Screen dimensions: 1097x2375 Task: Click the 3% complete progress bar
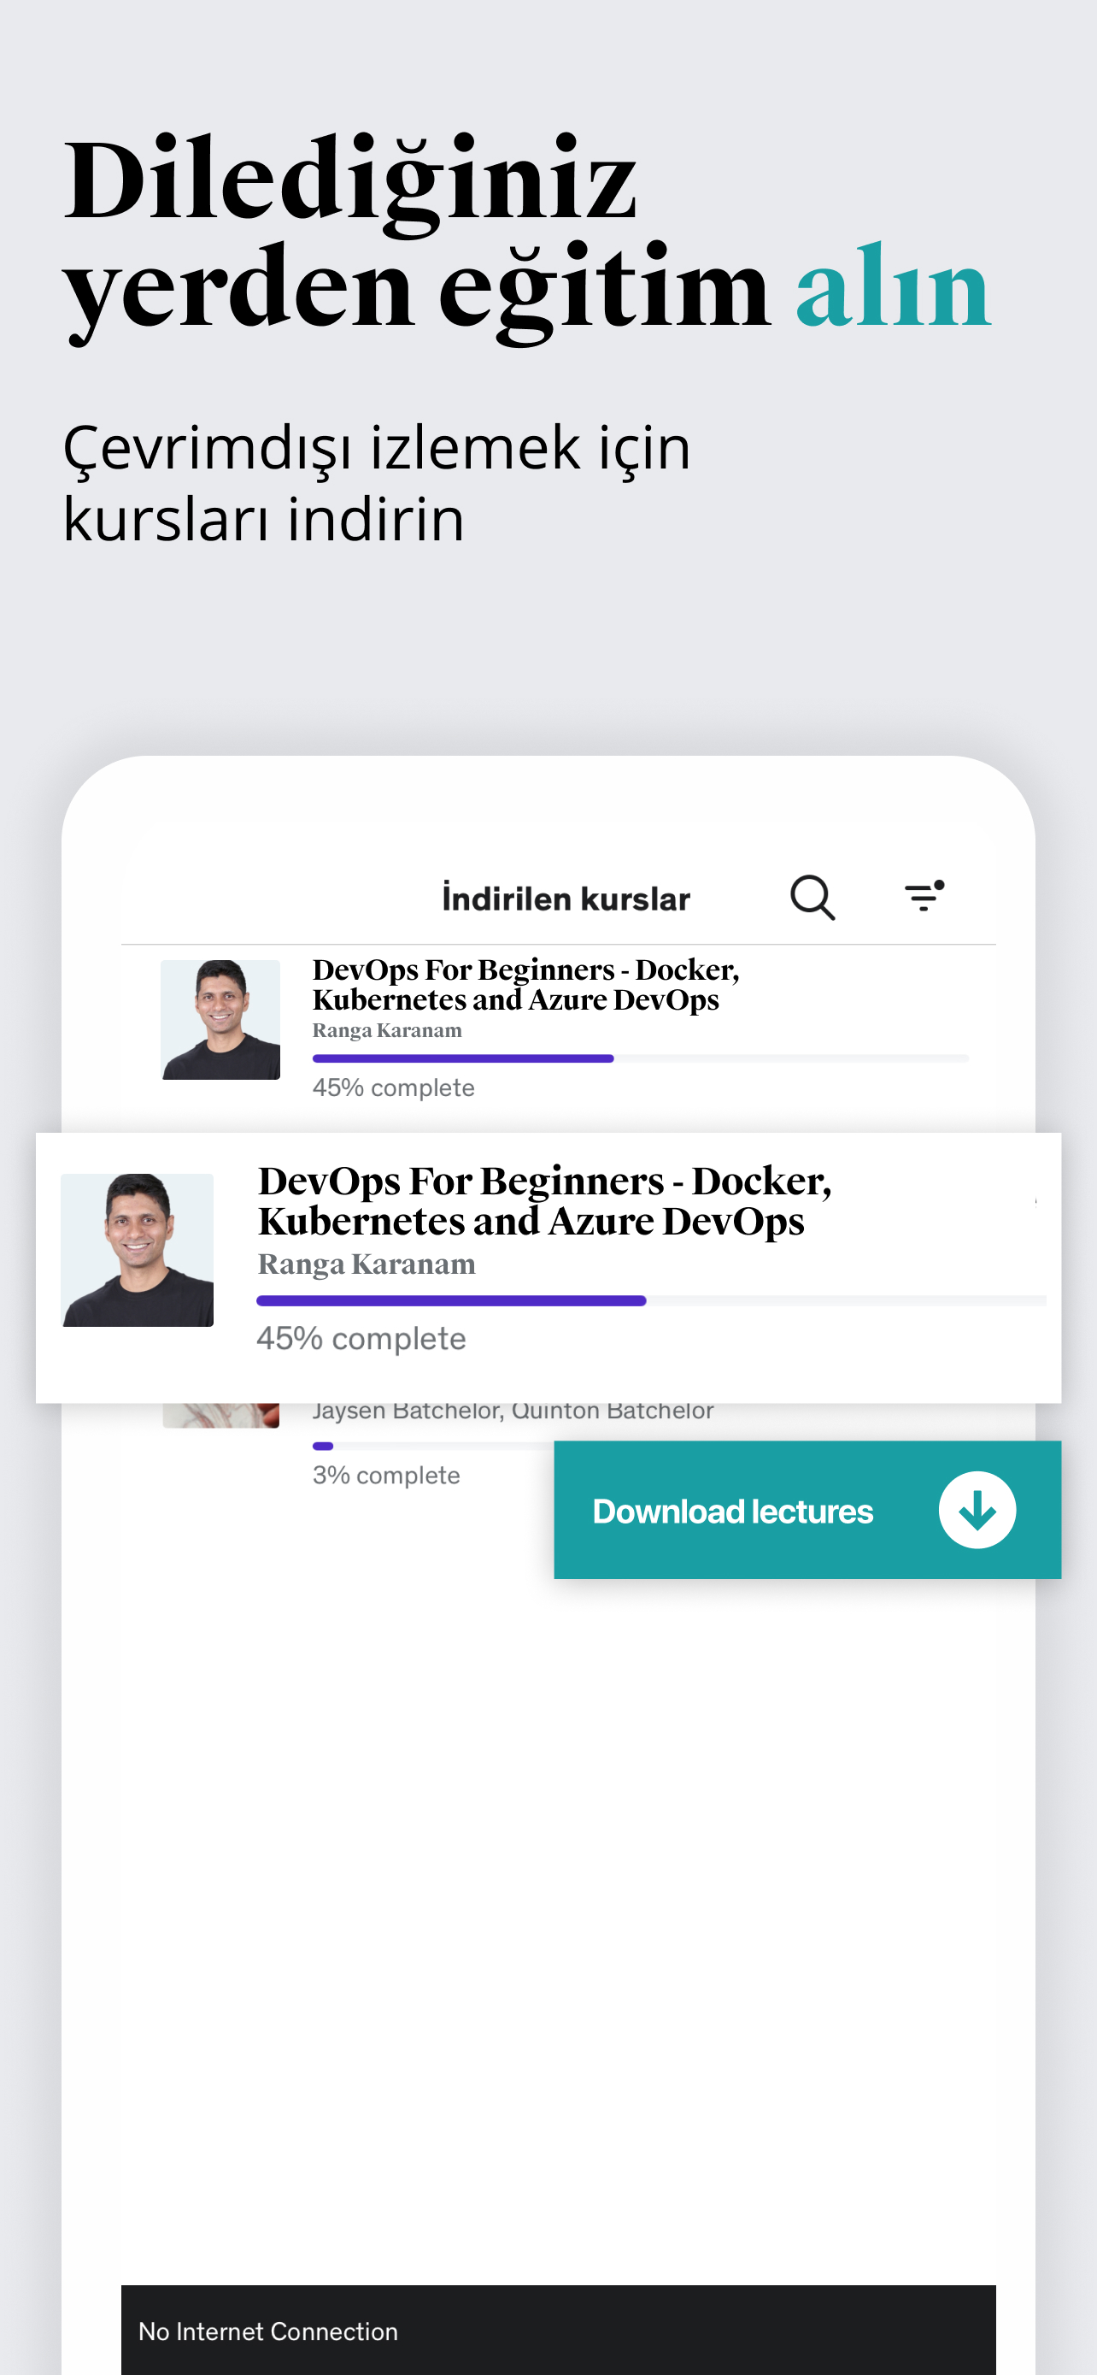click(433, 1446)
